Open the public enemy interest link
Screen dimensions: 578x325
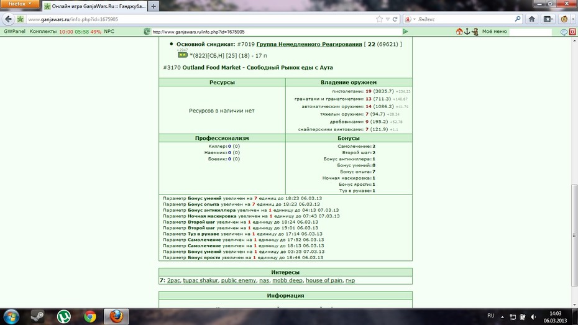239,280
